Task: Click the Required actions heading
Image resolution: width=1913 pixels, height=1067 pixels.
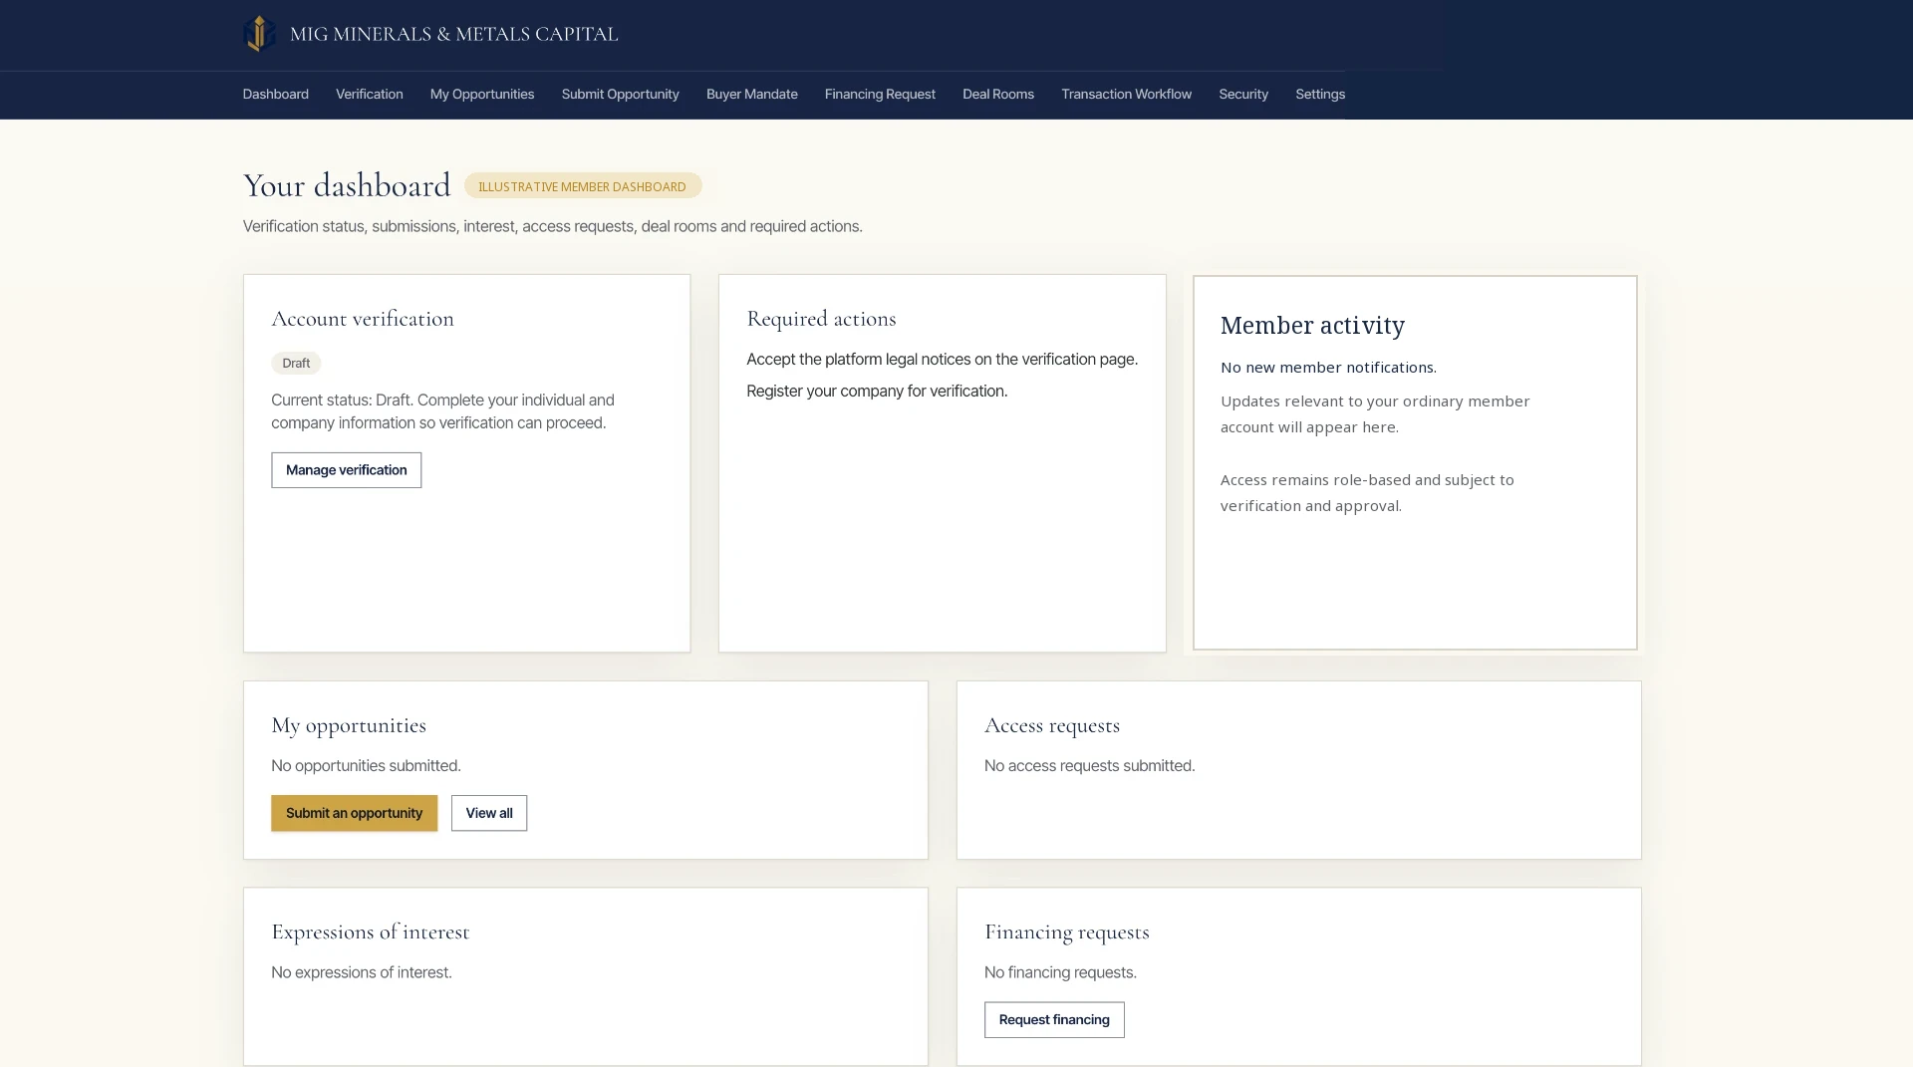Action: point(821,319)
